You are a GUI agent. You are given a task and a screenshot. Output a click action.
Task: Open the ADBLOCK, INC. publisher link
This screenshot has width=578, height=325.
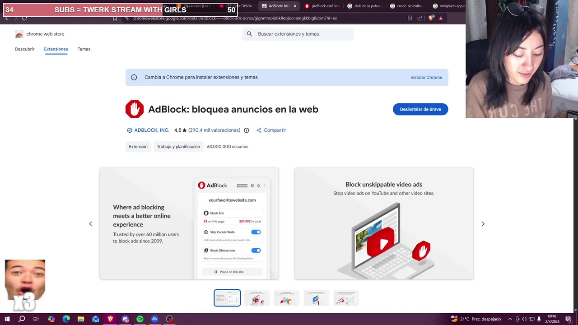coord(152,130)
